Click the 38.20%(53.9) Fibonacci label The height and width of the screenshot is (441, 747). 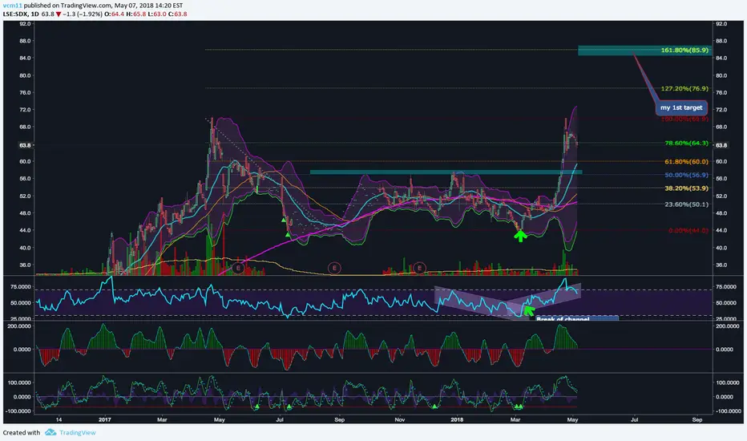pos(687,188)
